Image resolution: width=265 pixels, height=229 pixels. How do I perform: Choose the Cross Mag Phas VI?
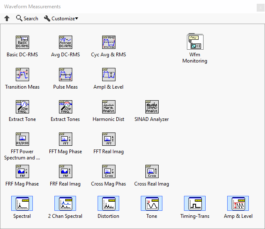pos(108,171)
